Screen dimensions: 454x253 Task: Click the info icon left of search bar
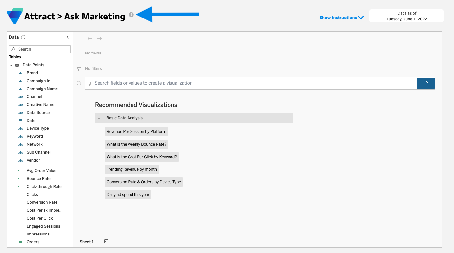click(x=79, y=83)
